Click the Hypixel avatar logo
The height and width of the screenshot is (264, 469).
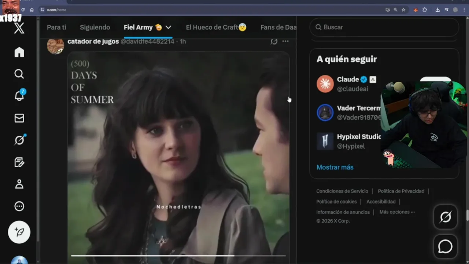(325, 141)
